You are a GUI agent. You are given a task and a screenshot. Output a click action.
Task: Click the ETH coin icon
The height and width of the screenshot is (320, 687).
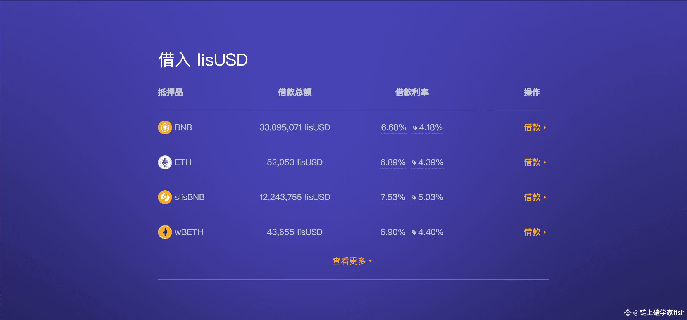tap(165, 162)
